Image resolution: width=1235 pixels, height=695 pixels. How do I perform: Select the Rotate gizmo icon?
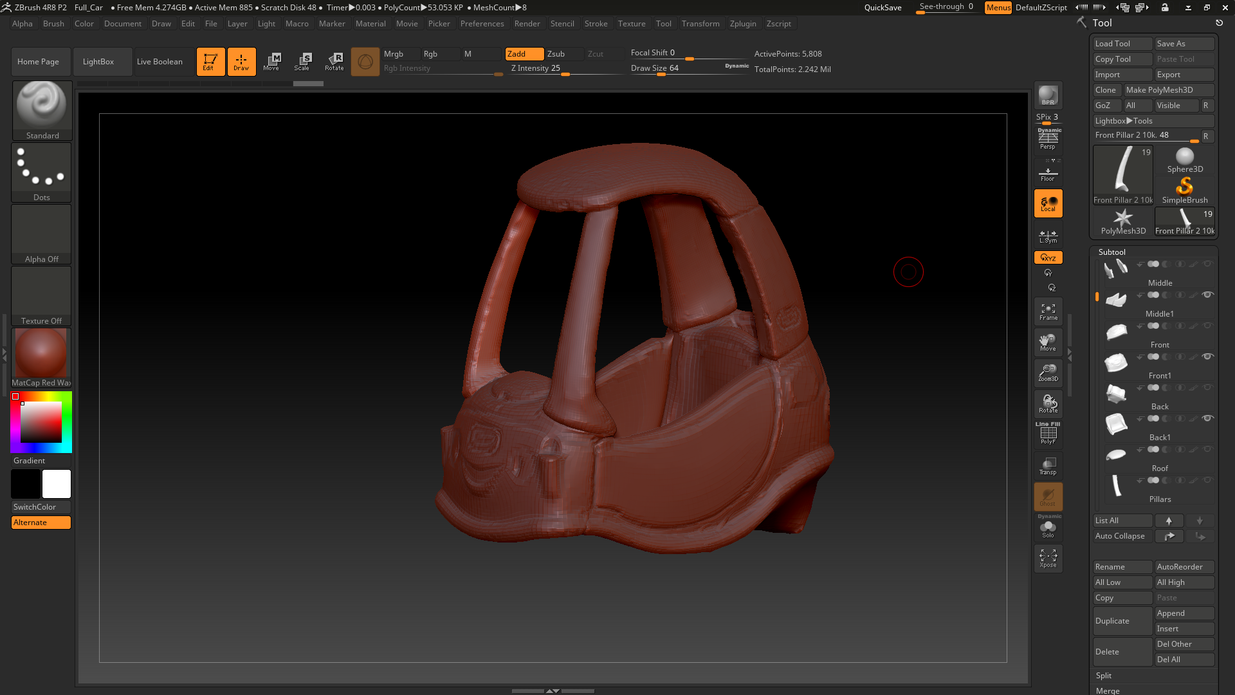tap(334, 62)
